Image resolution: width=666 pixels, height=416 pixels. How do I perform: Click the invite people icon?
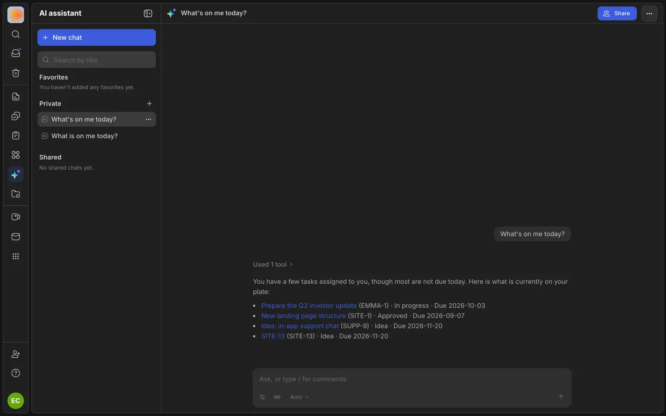[16, 354]
